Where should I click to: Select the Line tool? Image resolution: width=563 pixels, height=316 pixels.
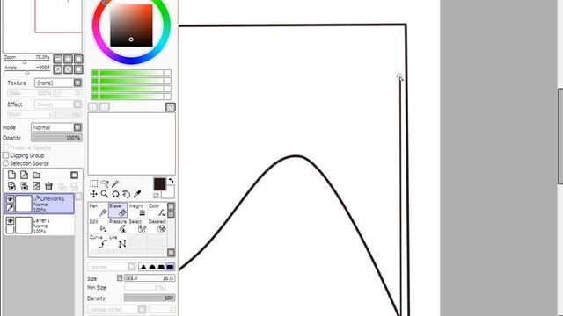[x=118, y=242]
